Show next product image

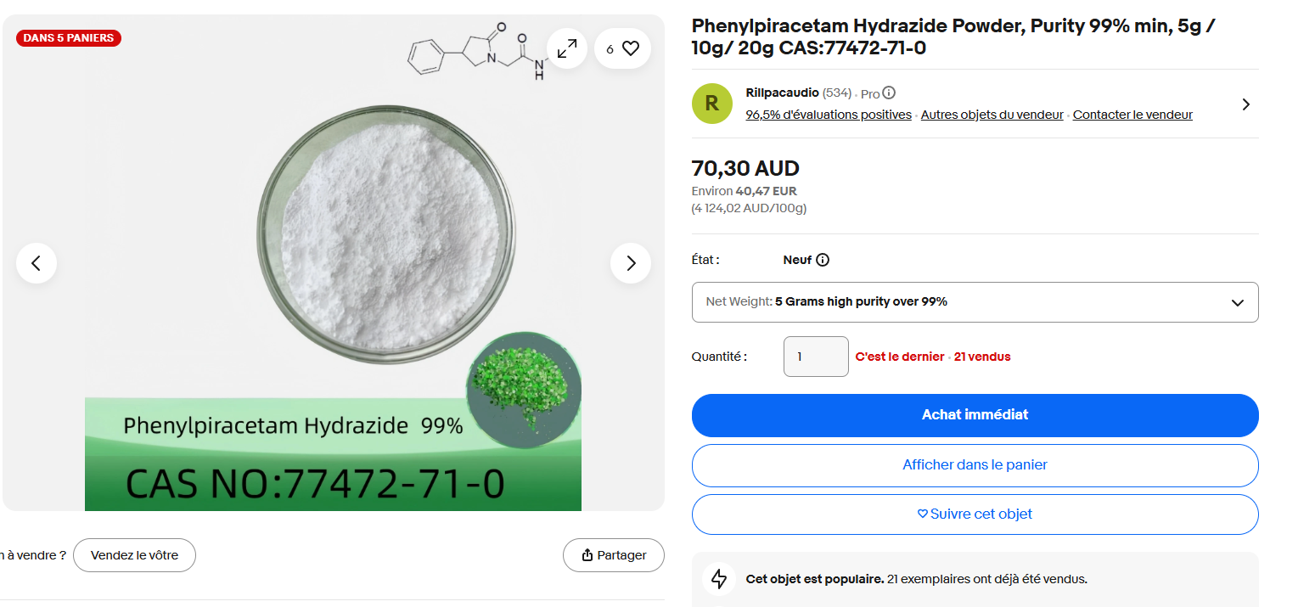click(x=631, y=263)
